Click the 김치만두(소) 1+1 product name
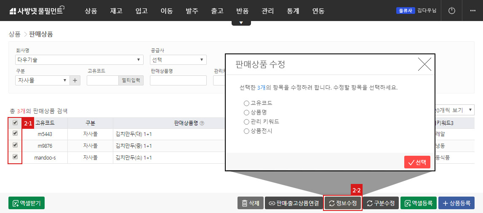 click(134, 157)
